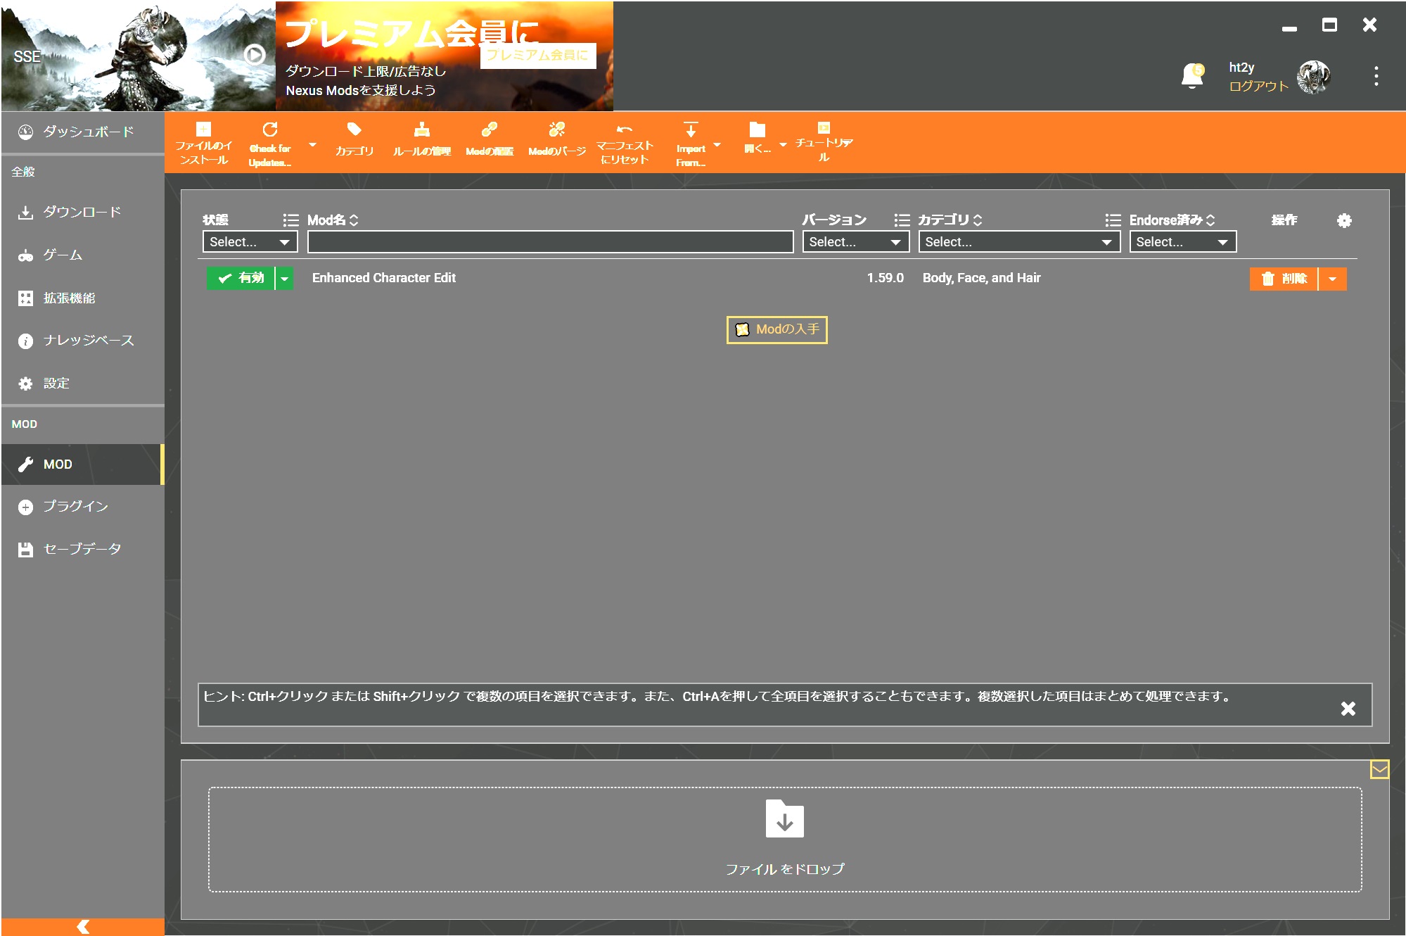The height and width of the screenshot is (936, 1406).
Task: Click the Modの入手 button
Action: [777, 329]
